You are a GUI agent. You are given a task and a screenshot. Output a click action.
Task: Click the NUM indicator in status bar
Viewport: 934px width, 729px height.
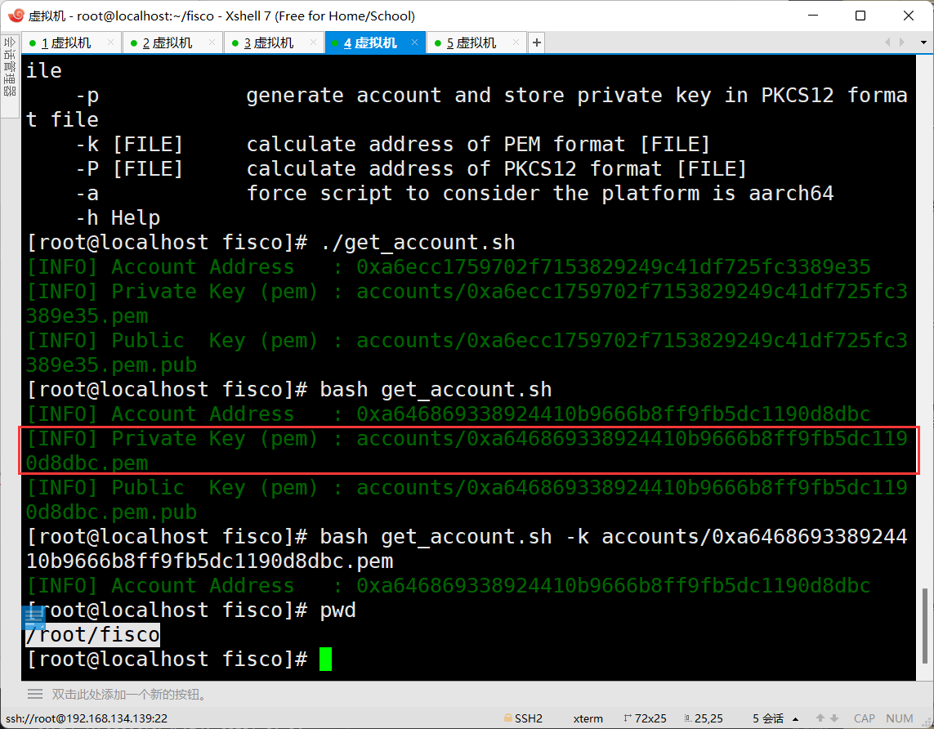tap(900, 719)
